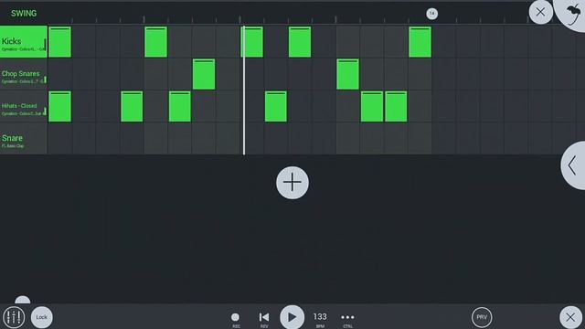585x329 pixels.
Task: Select the Chop Snares channel
Action: point(24,74)
